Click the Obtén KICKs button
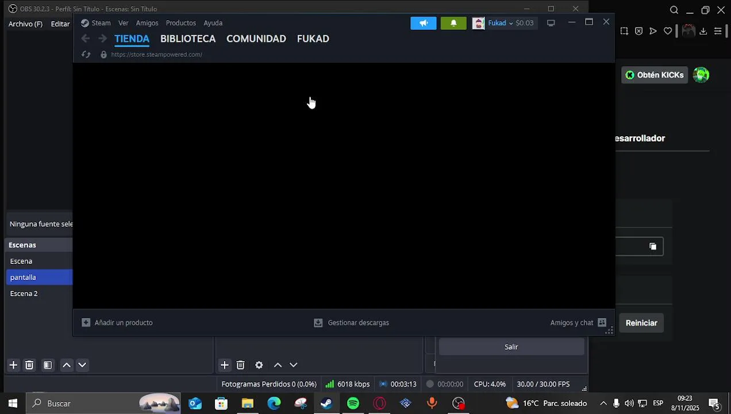 (655, 75)
